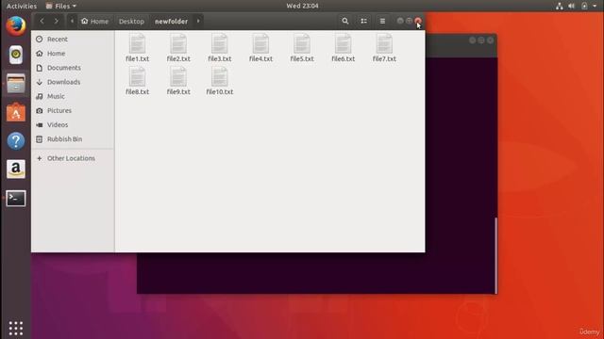Toggle list/grid view in Files
The width and height of the screenshot is (604, 339).
tap(363, 21)
